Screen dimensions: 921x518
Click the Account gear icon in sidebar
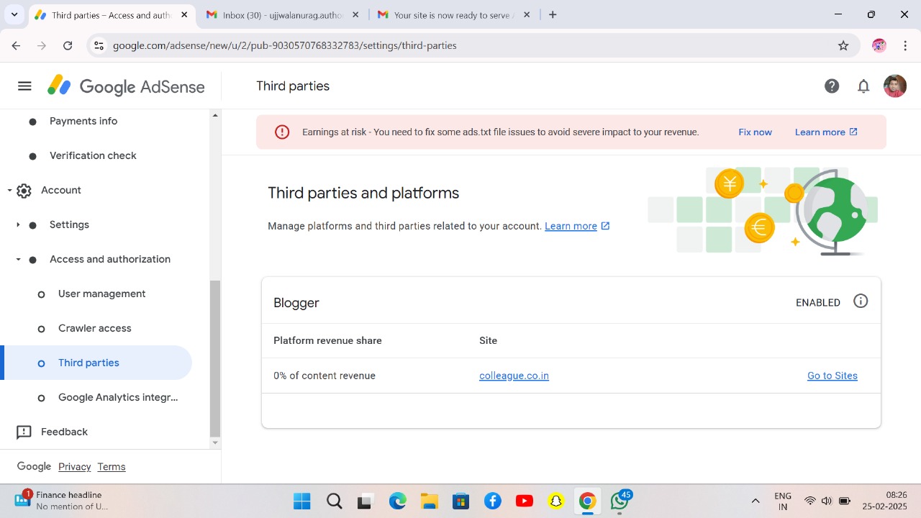(x=24, y=191)
